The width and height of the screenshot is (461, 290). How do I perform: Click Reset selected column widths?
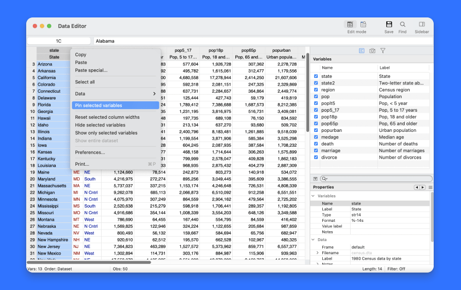click(x=115, y=117)
